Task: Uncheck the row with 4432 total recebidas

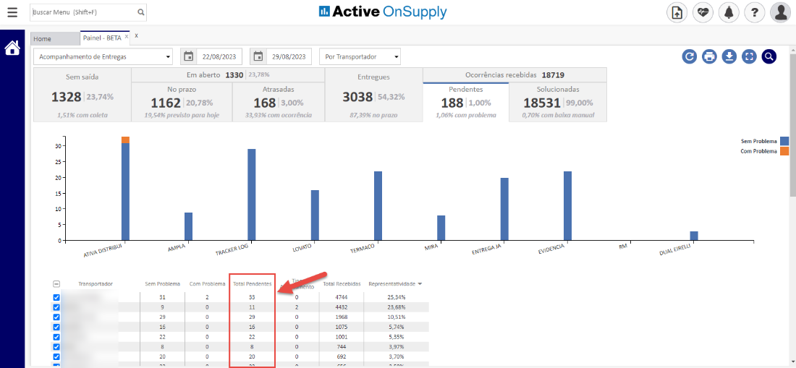Action: (x=56, y=307)
